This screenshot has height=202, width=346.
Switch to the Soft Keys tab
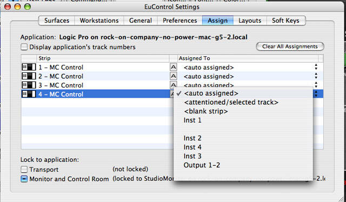[x=286, y=21]
